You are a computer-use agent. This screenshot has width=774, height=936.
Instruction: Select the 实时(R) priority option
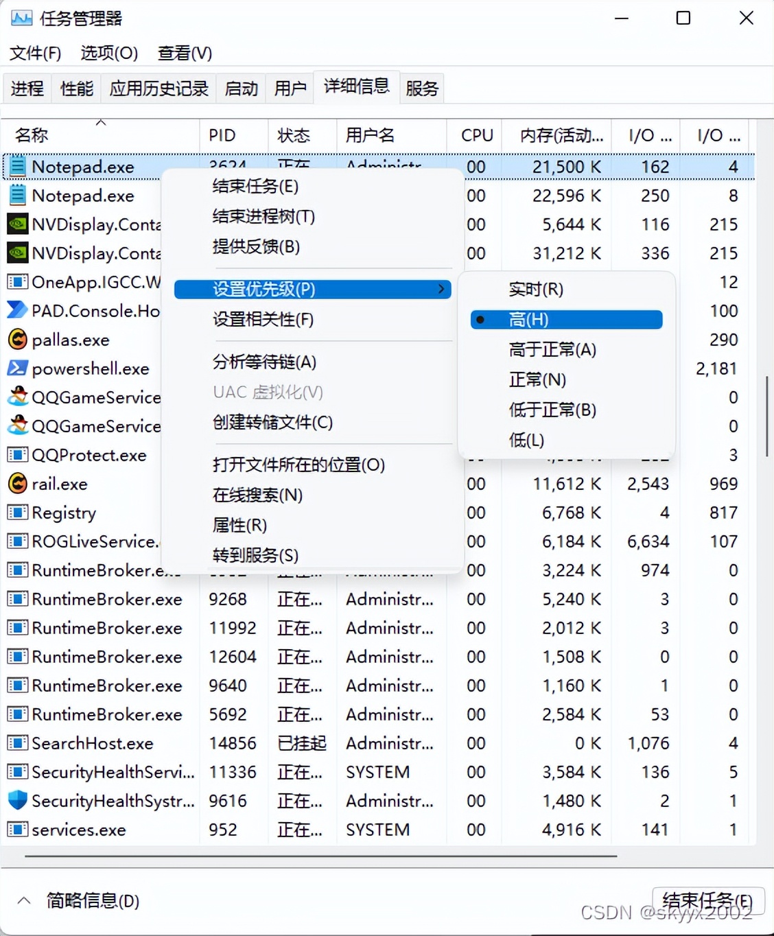click(536, 289)
